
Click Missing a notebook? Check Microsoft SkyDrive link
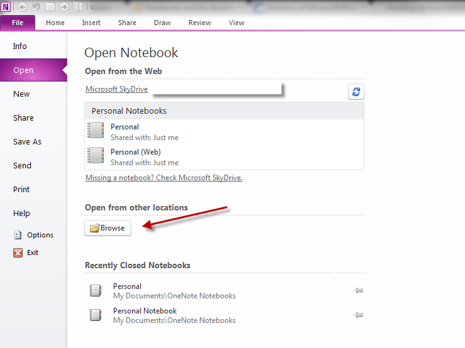click(163, 178)
